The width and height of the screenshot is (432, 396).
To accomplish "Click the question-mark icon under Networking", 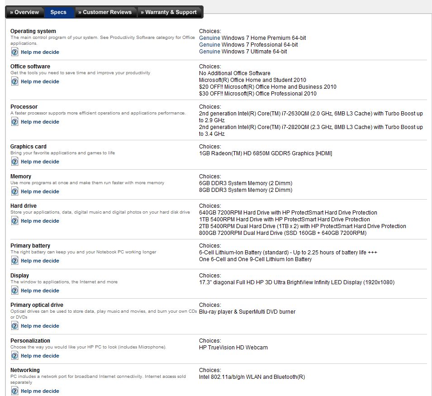I will click(x=15, y=391).
